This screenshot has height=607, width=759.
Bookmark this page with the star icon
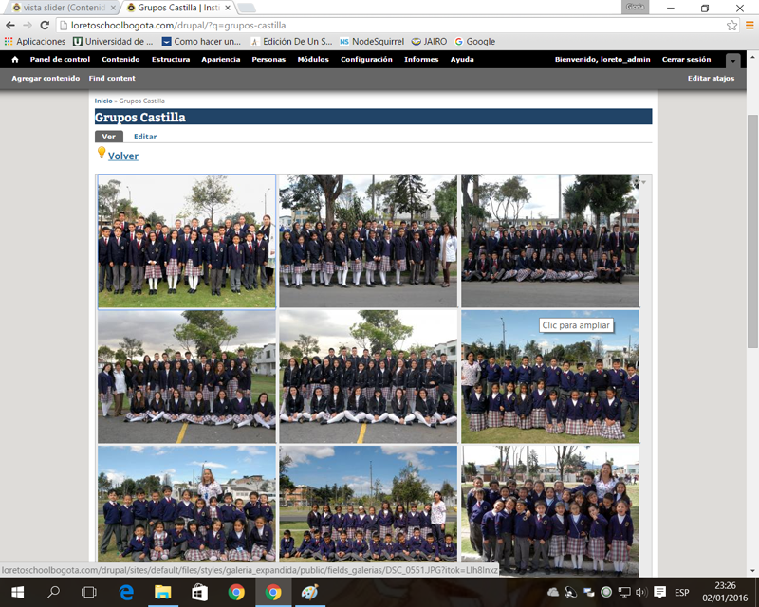click(731, 26)
